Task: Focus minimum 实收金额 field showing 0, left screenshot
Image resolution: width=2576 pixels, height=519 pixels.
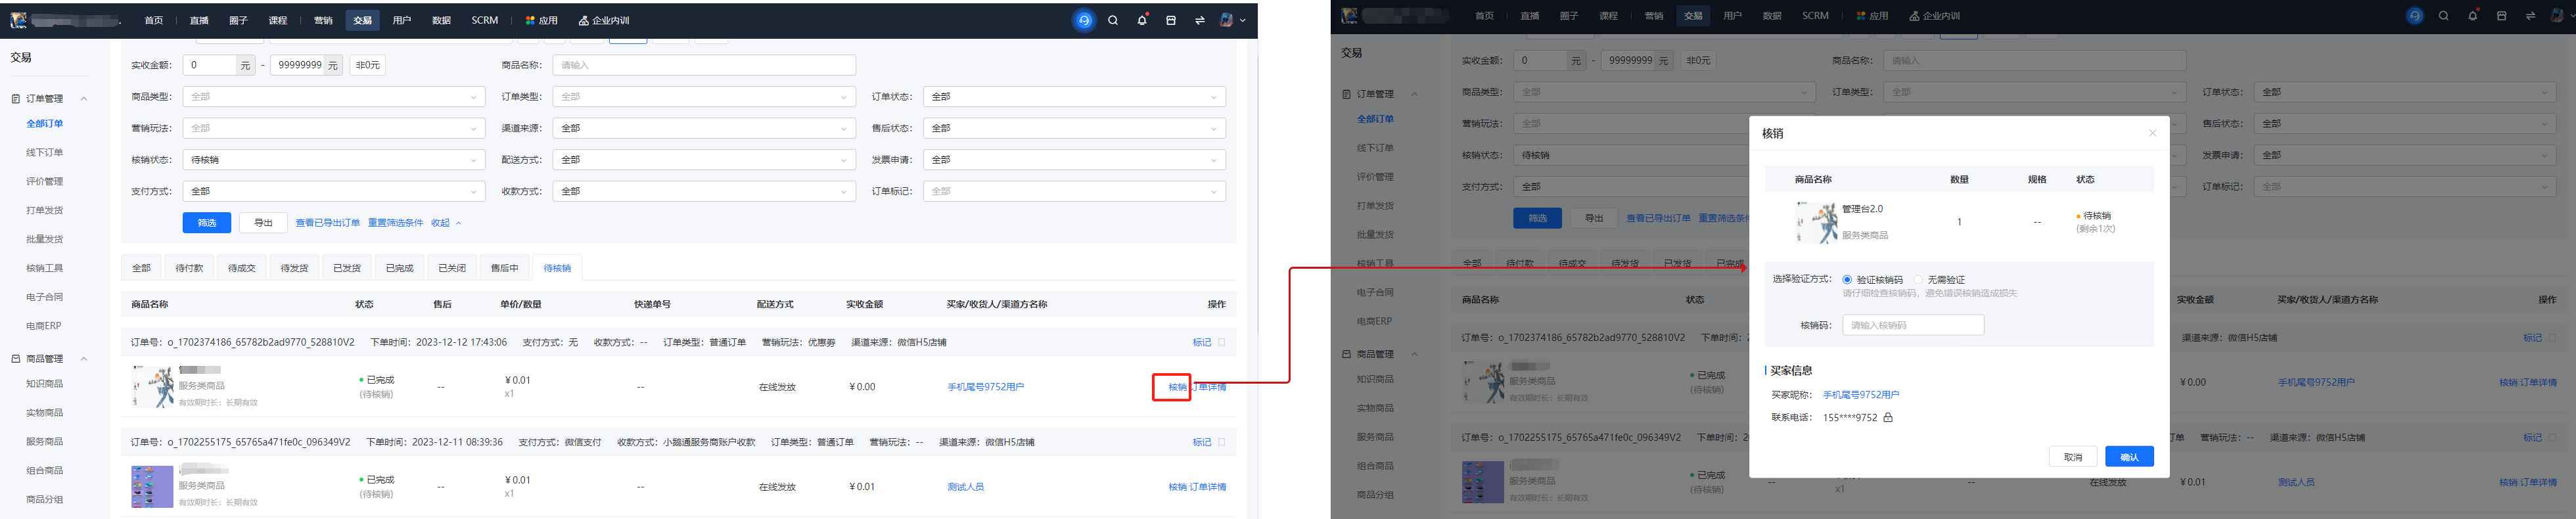Action: (209, 65)
